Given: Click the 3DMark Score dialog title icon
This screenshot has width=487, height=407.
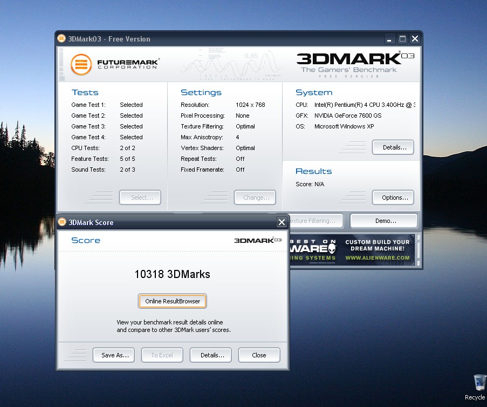Looking at the screenshot, I should tap(62, 222).
